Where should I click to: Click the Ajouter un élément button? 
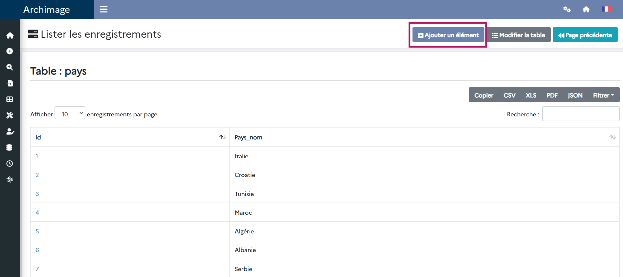tap(448, 35)
